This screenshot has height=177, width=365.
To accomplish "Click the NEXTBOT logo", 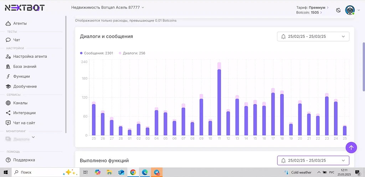I will (x=25, y=8).
